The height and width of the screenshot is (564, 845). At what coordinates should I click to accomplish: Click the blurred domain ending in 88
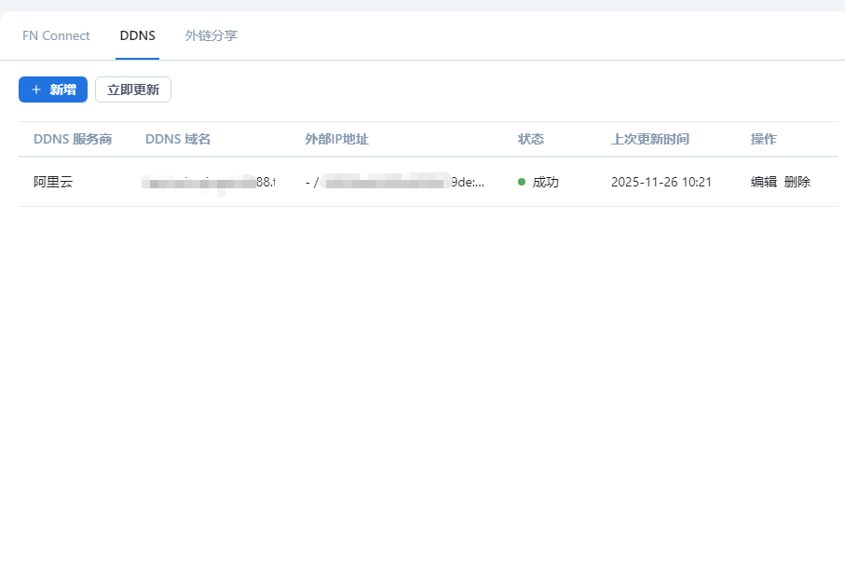pos(208,182)
